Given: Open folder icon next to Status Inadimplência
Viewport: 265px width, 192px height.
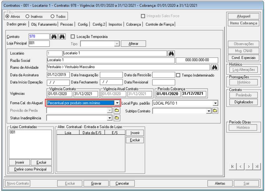Looking at the screenshot, I should [x=117, y=118].
